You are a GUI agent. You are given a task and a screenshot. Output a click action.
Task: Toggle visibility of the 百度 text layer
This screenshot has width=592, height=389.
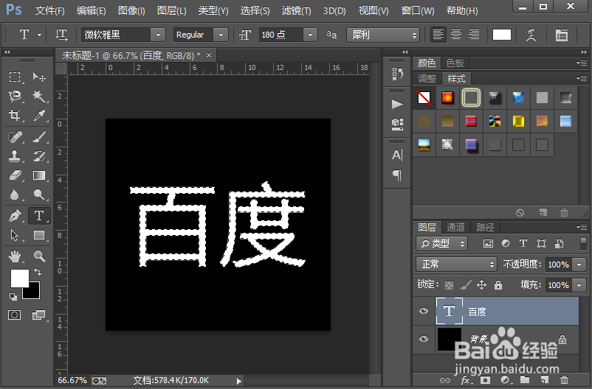coord(424,311)
